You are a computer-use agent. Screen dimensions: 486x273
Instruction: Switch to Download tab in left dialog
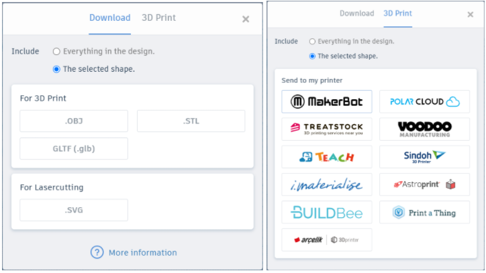click(x=109, y=18)
